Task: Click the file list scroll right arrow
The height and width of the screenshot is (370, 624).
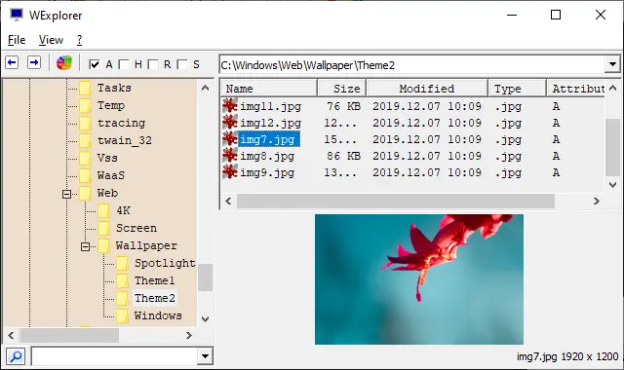Action: [596, 202]
